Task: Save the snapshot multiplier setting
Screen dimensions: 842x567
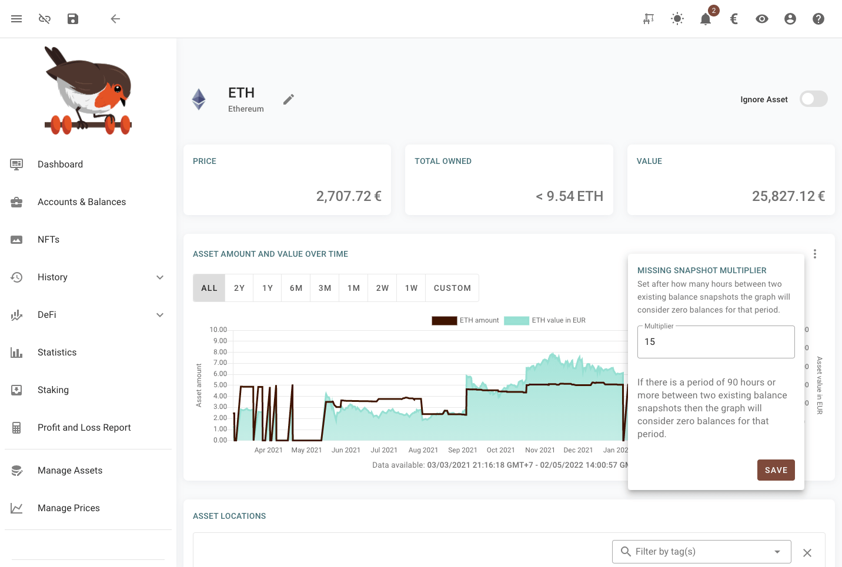Action: [776, 470]
